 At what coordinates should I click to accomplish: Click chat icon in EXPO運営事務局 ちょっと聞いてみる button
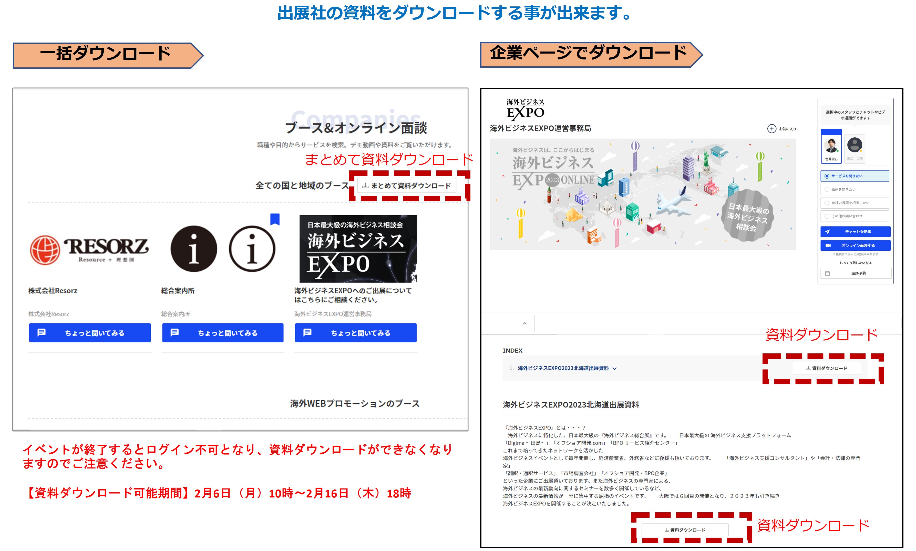point(307,333)
